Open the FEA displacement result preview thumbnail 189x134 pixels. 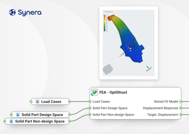[x=129, y=43]
